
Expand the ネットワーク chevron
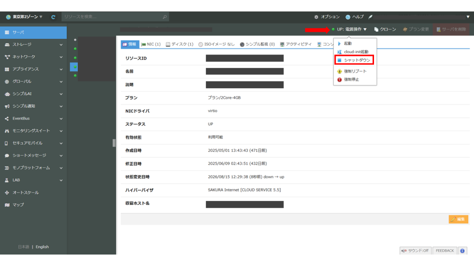tap(61, 57)
